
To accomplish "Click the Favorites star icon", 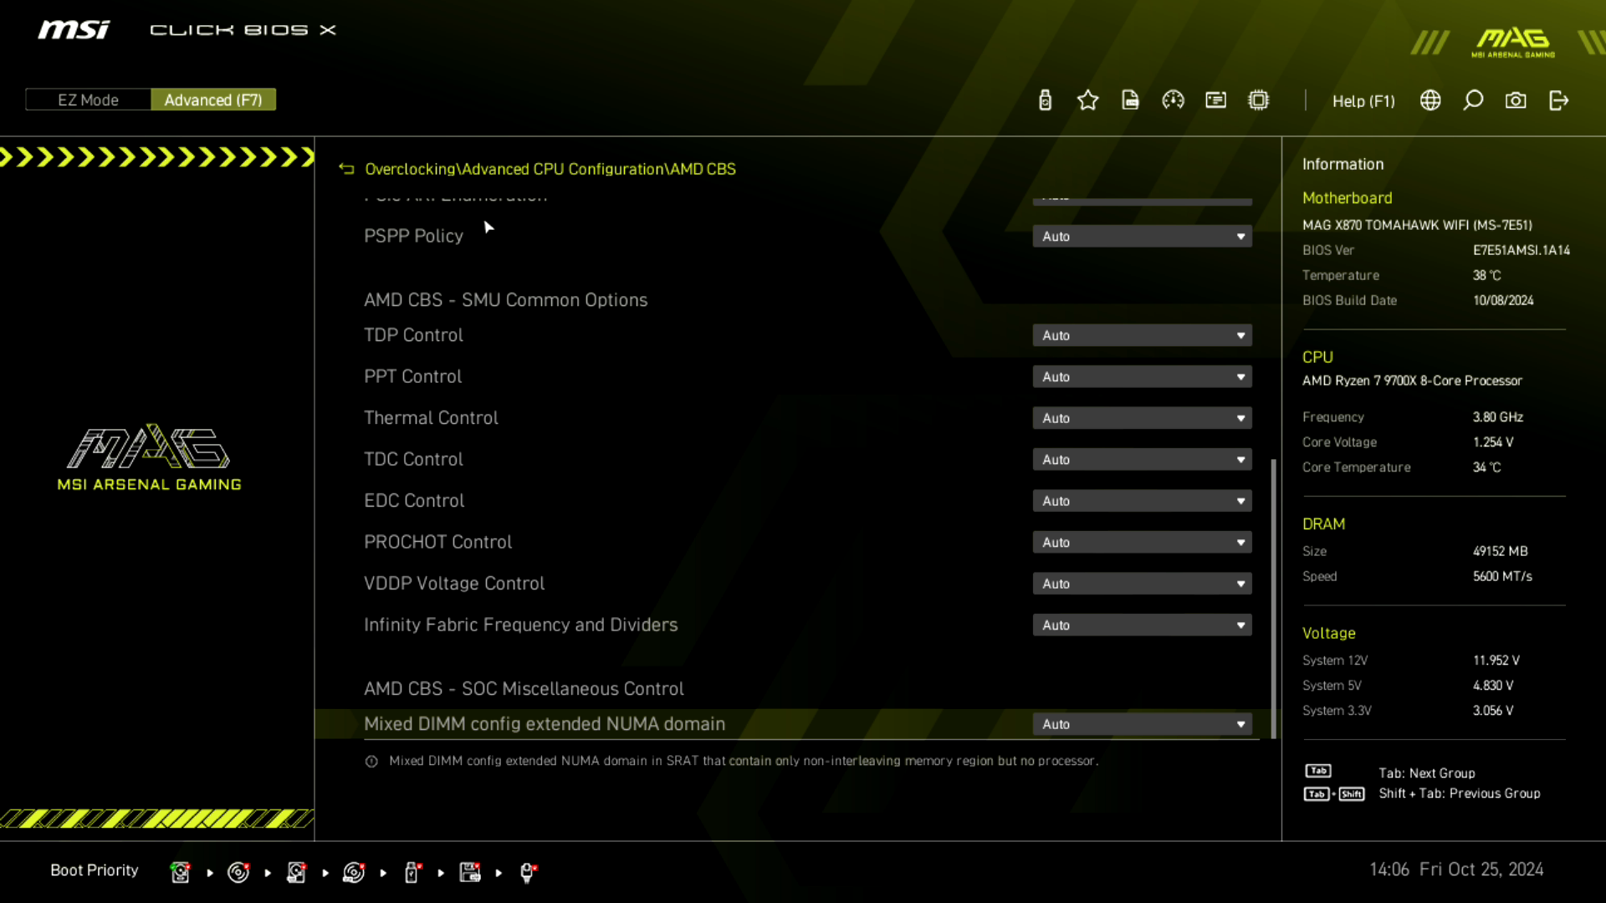I will tap(1087, 100).
